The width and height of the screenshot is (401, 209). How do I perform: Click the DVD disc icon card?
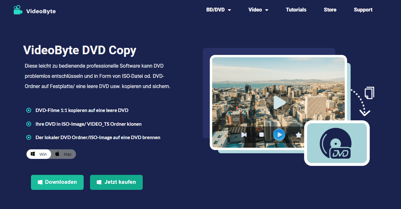(x=337, y=143)
